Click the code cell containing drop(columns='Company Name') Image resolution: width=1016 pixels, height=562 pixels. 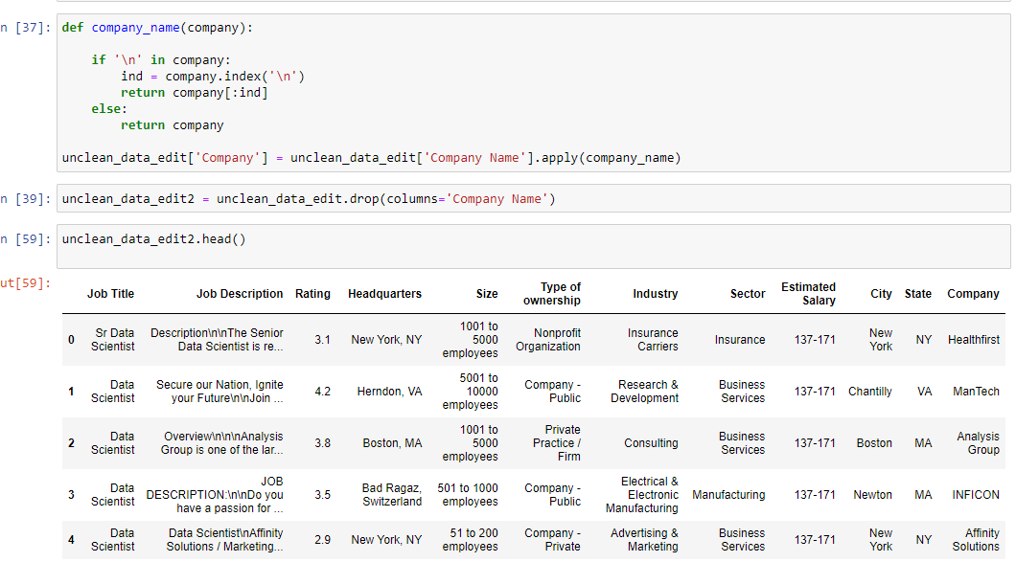click(533, 199)
